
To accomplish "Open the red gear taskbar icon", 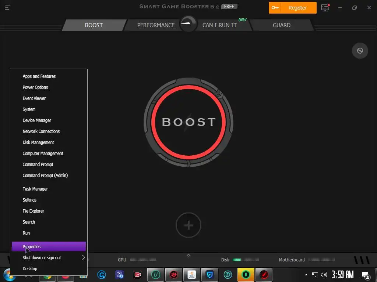I will pyautogui.click(x=174, y=275).
